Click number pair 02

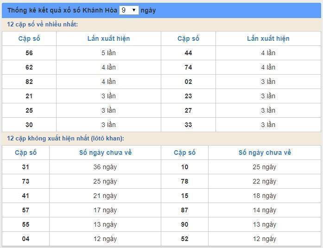pyautogui.click(x=188, y=82)
